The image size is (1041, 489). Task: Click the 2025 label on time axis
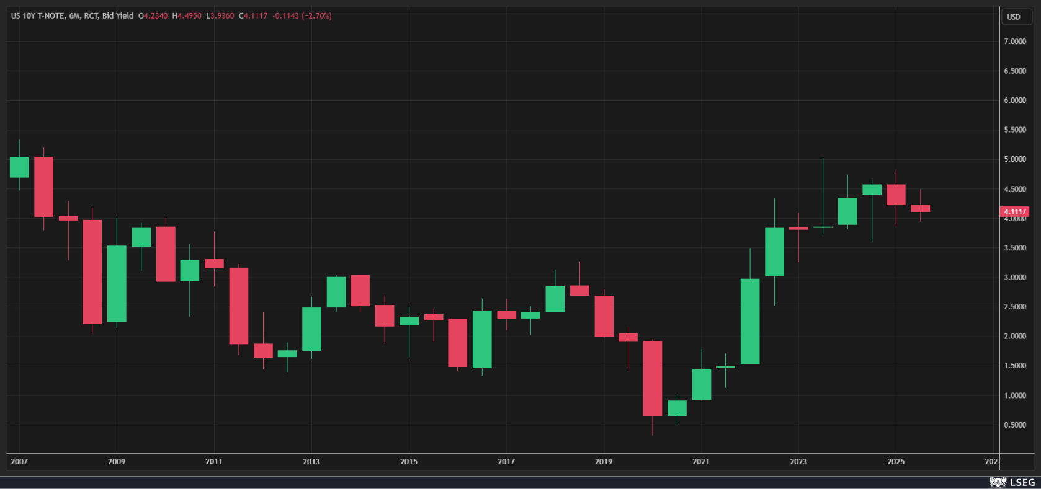click(896, 461)
